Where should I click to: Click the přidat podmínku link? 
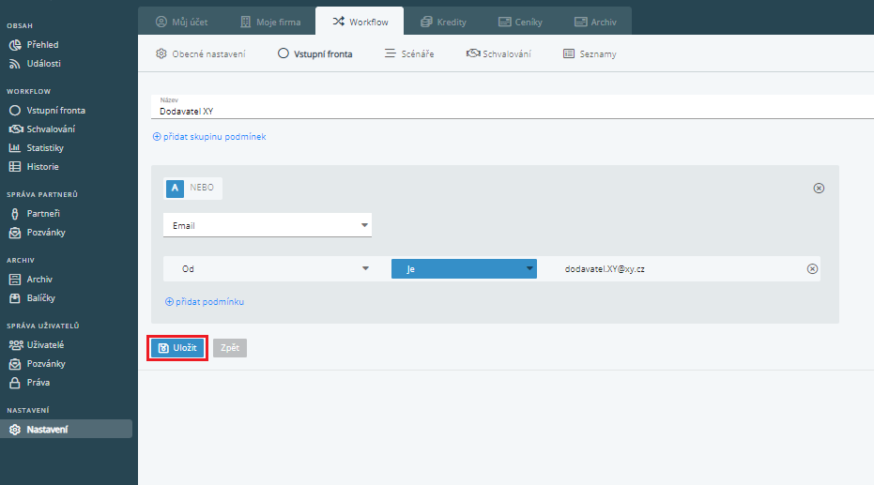pyautogui.click(x=205, y=302)
